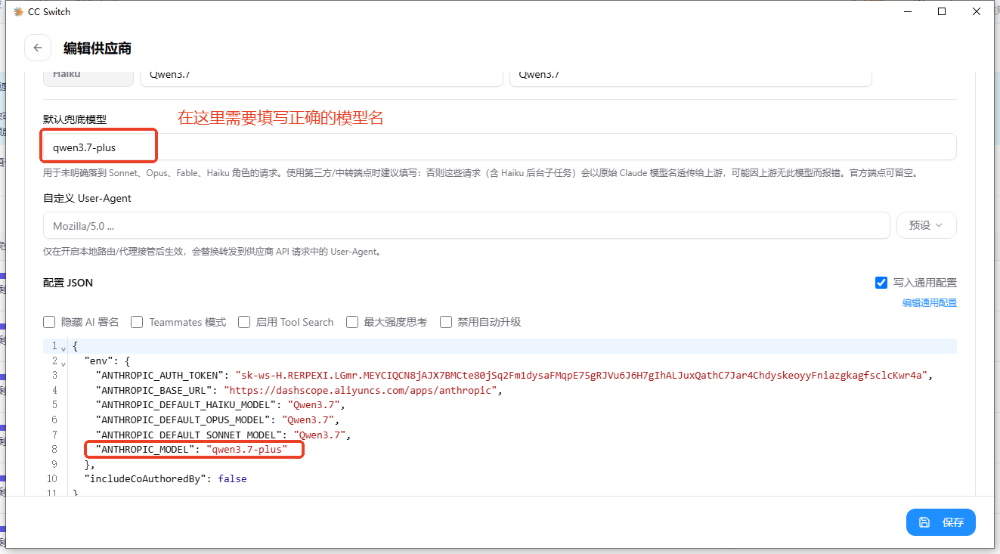
Task: Click the ANTHROPIC_DEFAULT_HAIKU_MODEL line
Action: coord(220,405)
